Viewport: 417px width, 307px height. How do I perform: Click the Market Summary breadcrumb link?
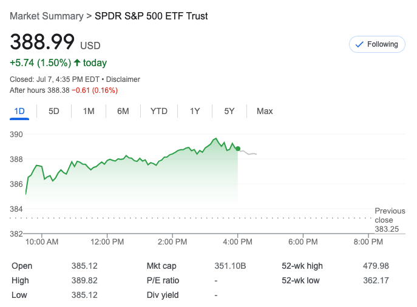(x=47, y=16)
